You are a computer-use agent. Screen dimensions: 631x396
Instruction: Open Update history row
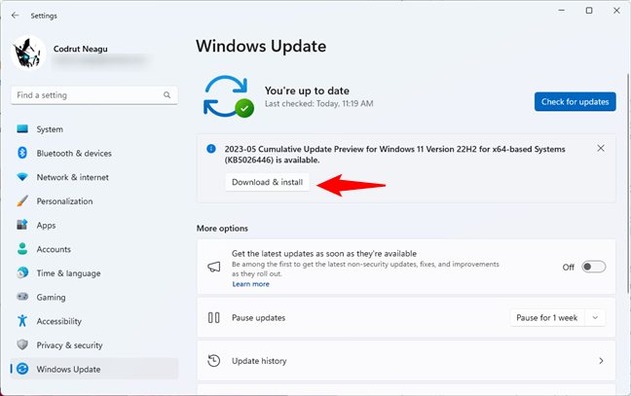tap(406, 361)
